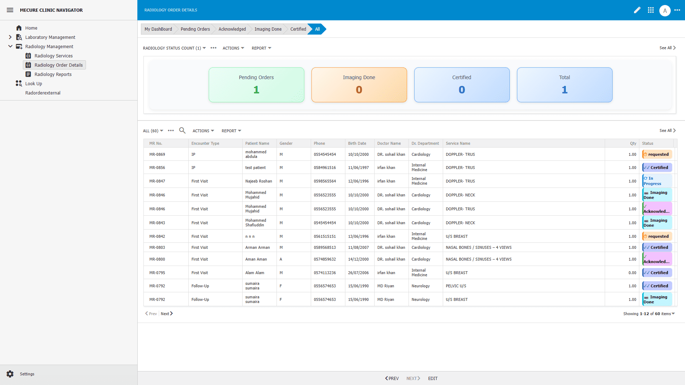Go to the Next page of results
Screen dimensions: 685x385
point(166,313)
